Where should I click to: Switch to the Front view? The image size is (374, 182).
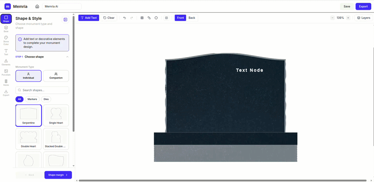[180, 18]
